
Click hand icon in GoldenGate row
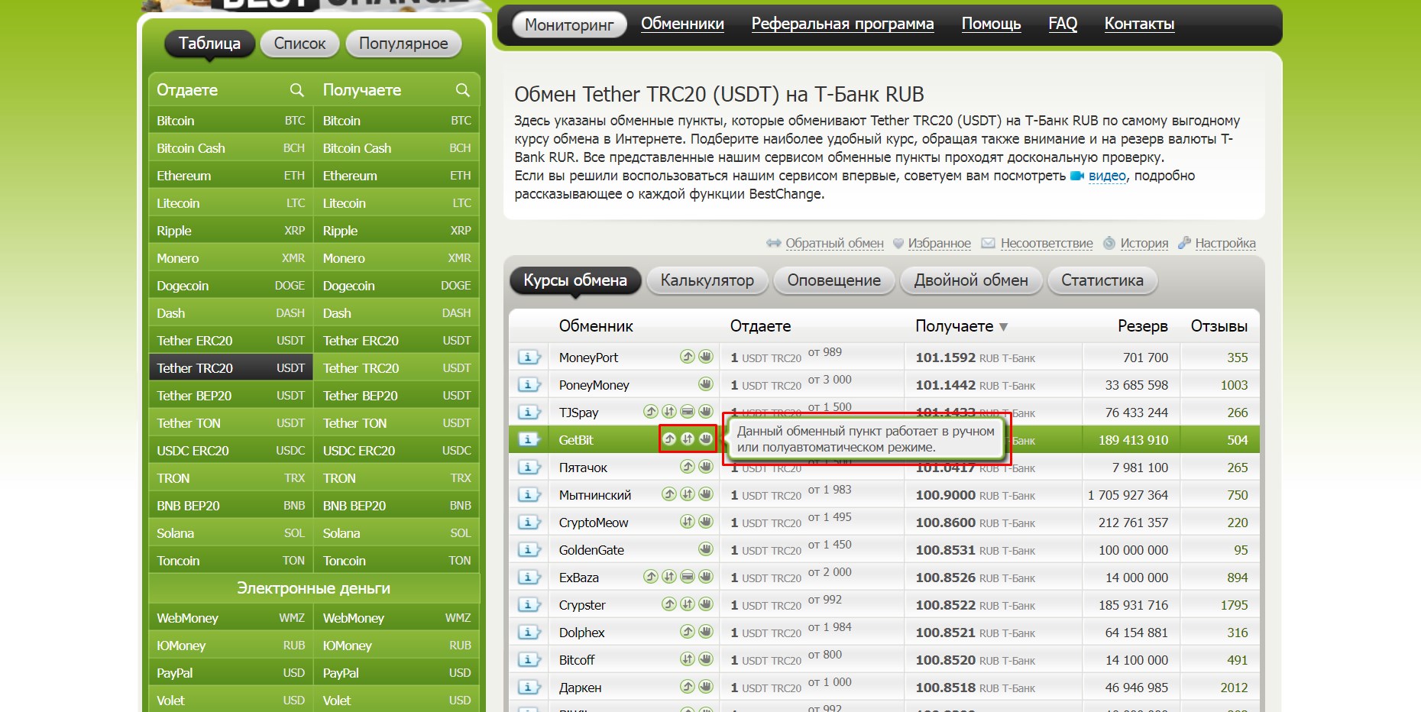pos(706,549)
